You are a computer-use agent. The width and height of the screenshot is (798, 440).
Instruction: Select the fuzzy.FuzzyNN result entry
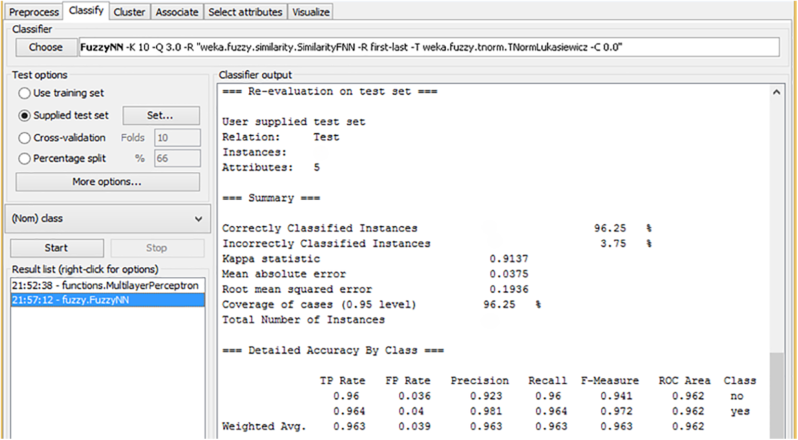[107, 300]
